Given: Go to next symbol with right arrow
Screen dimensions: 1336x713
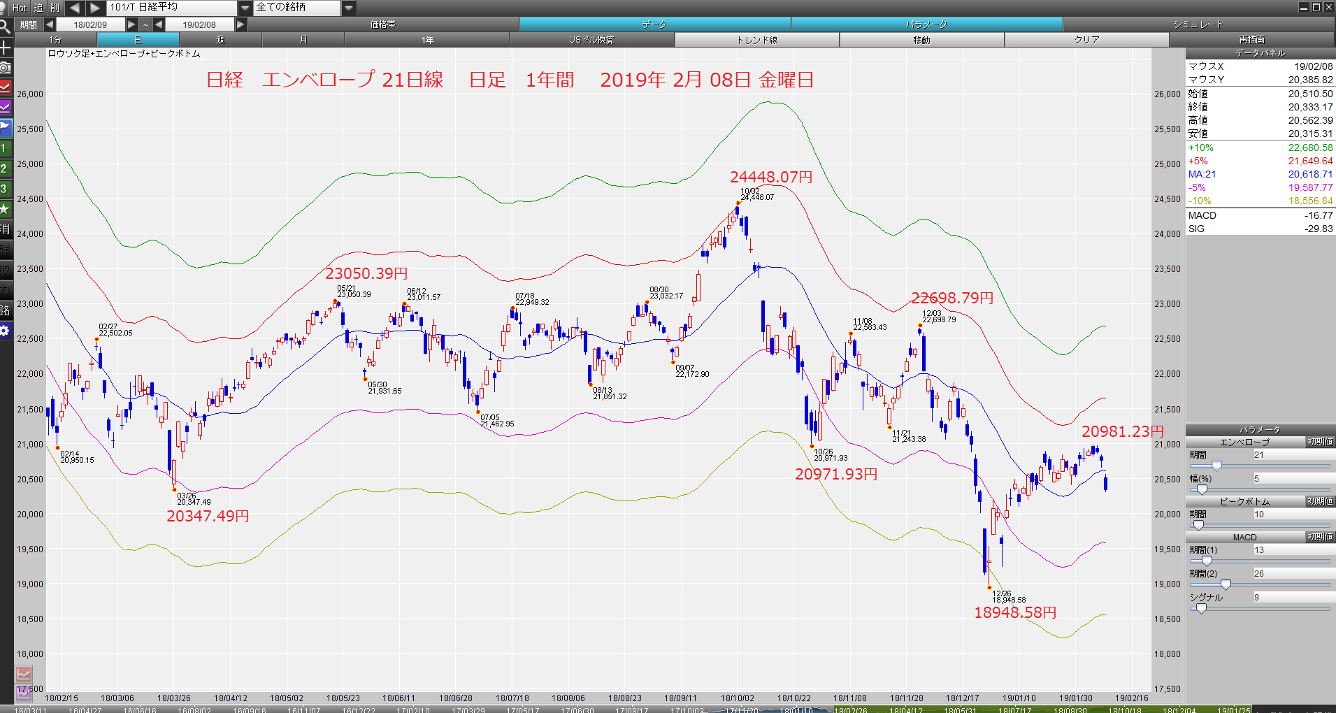Looking at the screenshot, I should tap(95, 8).
